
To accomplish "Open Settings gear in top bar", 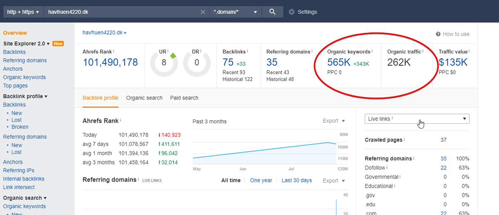I will 291,12.
